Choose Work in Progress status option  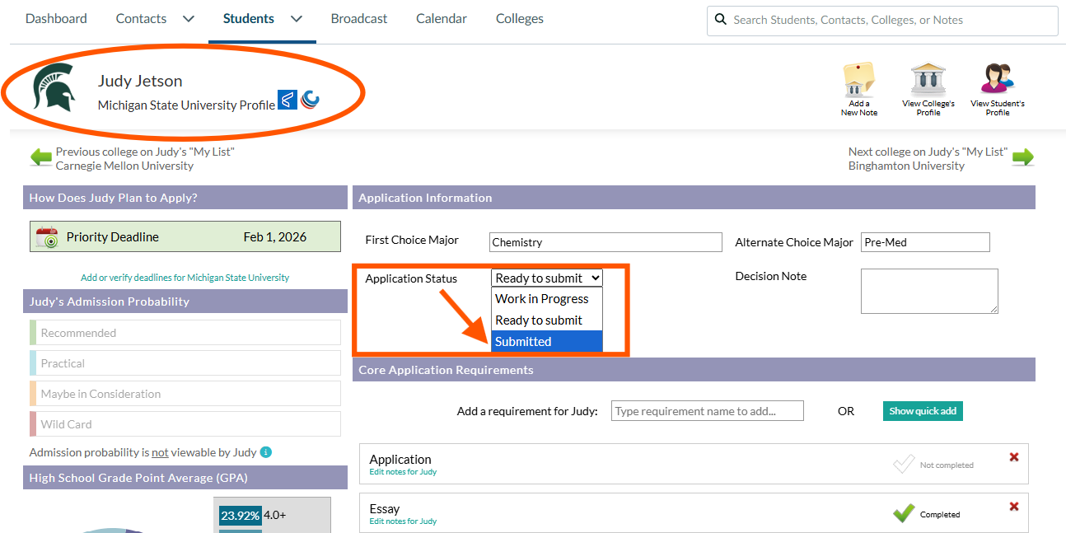tap(547, 299)
